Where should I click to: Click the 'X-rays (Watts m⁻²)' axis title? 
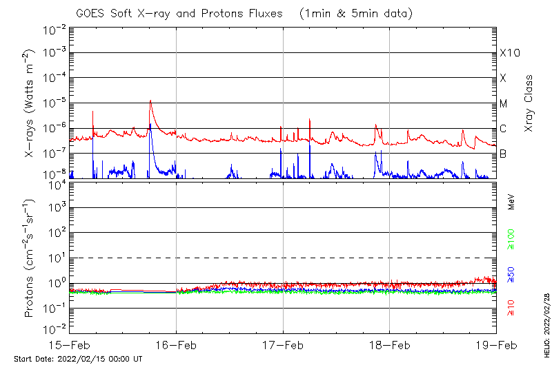[x=30, y=103]
